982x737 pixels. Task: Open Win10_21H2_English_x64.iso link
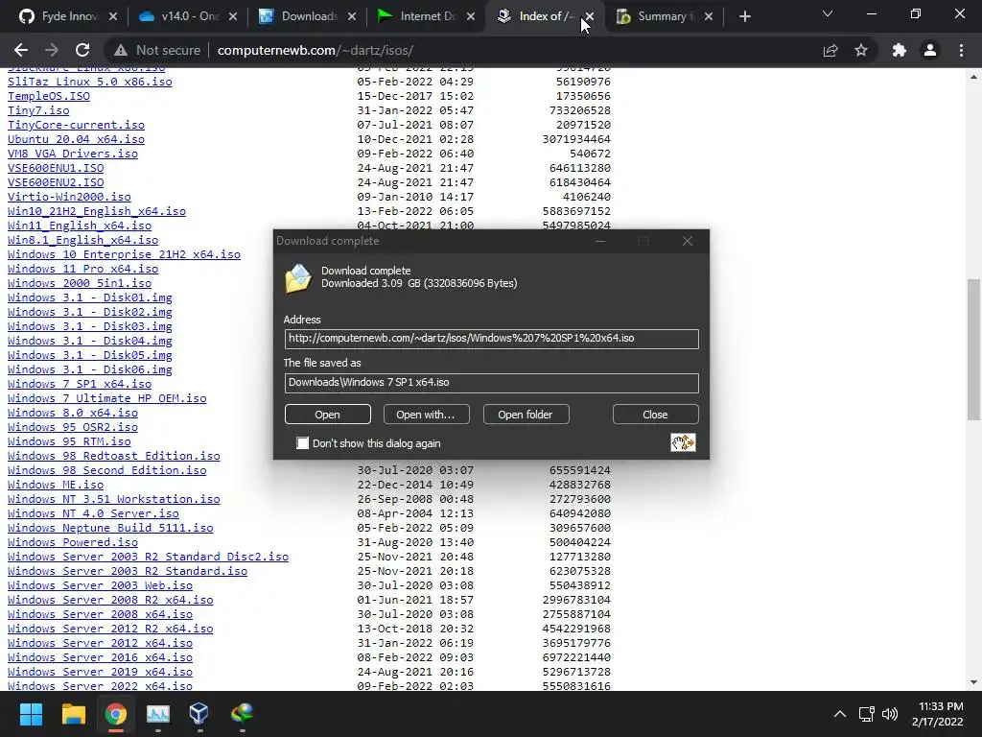[x=97, y=211]
